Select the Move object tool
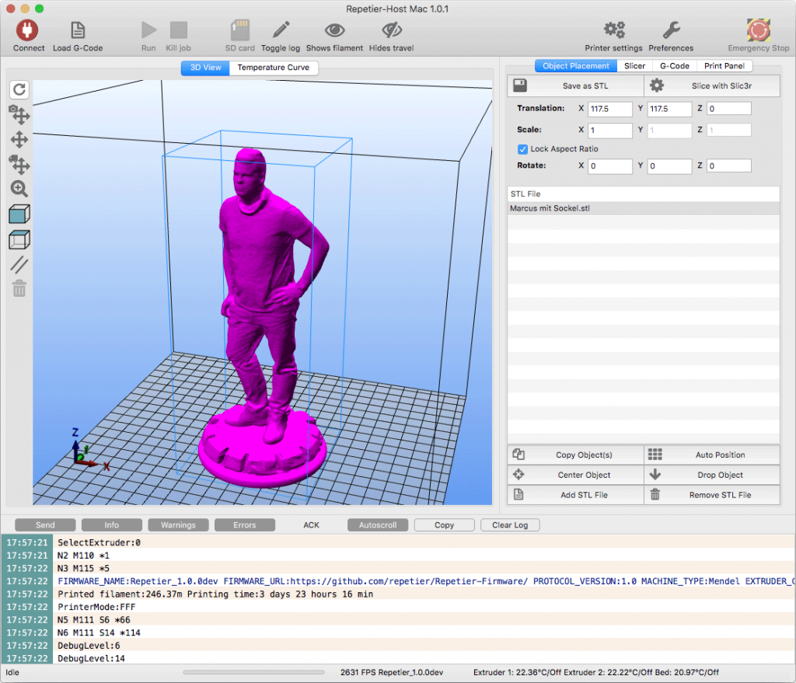Image resolution: width=796 pixels, height=683 pixels. [x=19, y=139]
